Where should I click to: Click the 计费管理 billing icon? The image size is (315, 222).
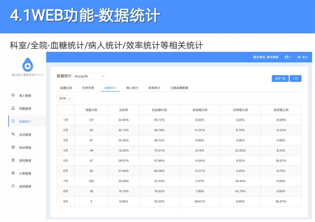pyautogui.click(x=13, y=173)
